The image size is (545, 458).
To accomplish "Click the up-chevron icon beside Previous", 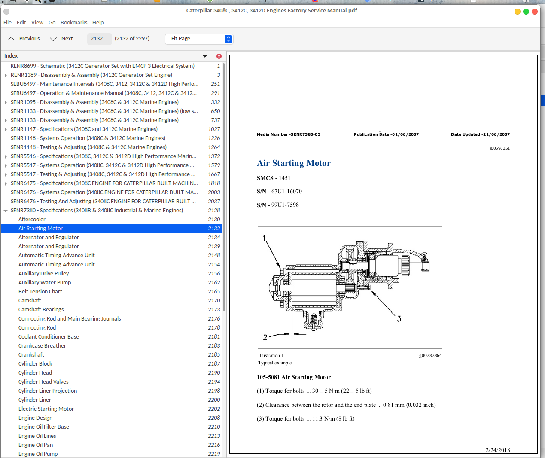I will pos(11,38).
